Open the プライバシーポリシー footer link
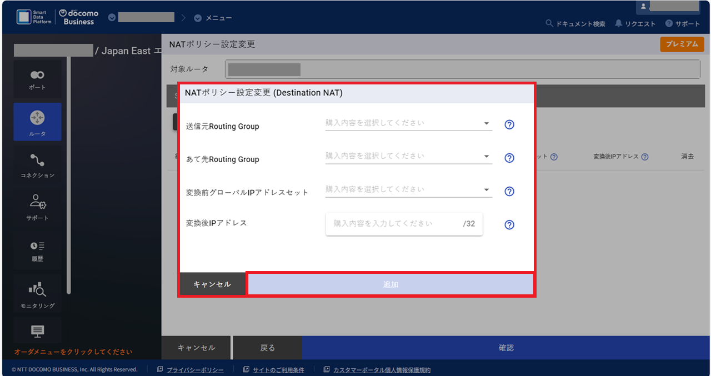711x376 pixels. pyautogui.click(x=194, y=370)
